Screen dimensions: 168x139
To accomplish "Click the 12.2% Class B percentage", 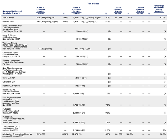I will pyautogui.click(x=107, y=18).
